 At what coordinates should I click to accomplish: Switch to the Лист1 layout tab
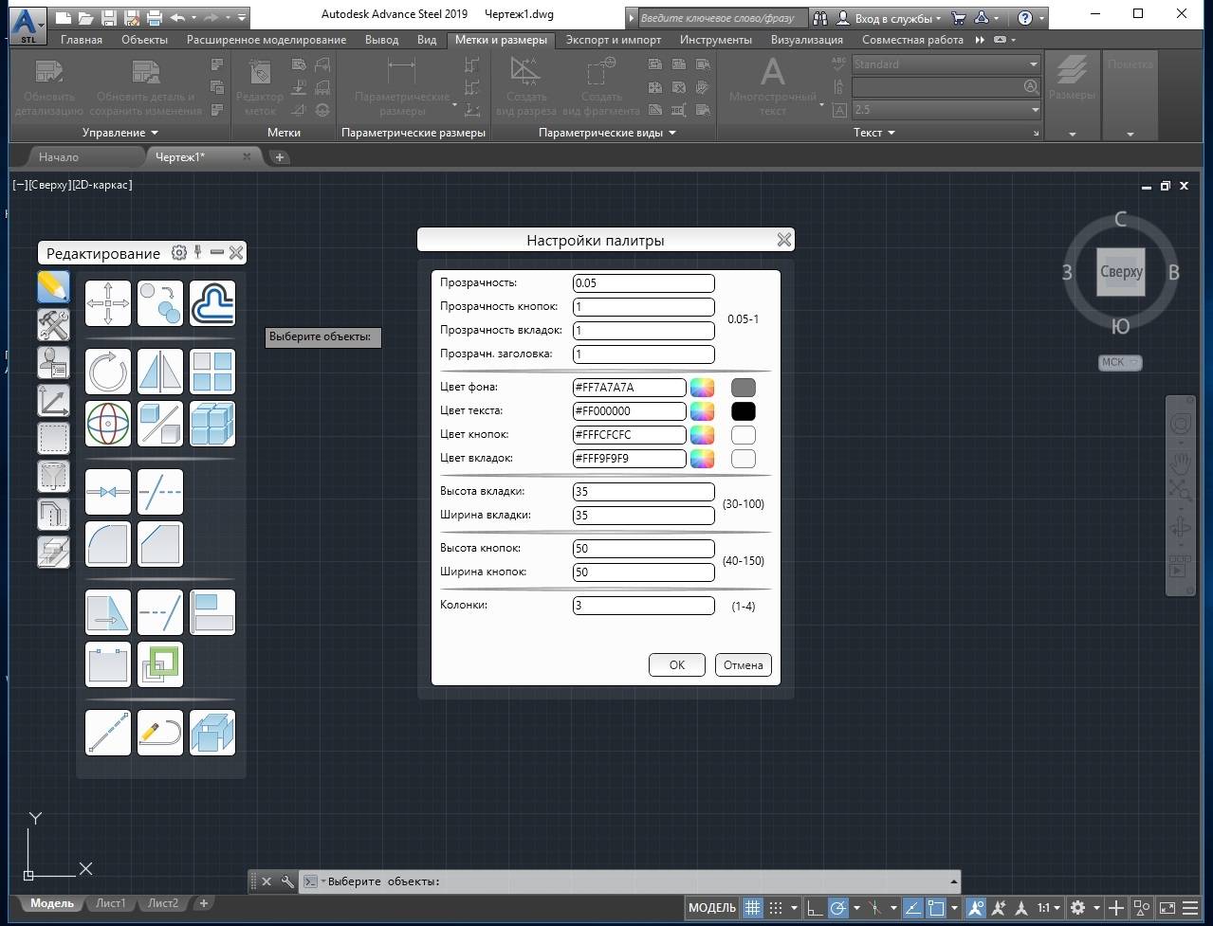point(110,903)
